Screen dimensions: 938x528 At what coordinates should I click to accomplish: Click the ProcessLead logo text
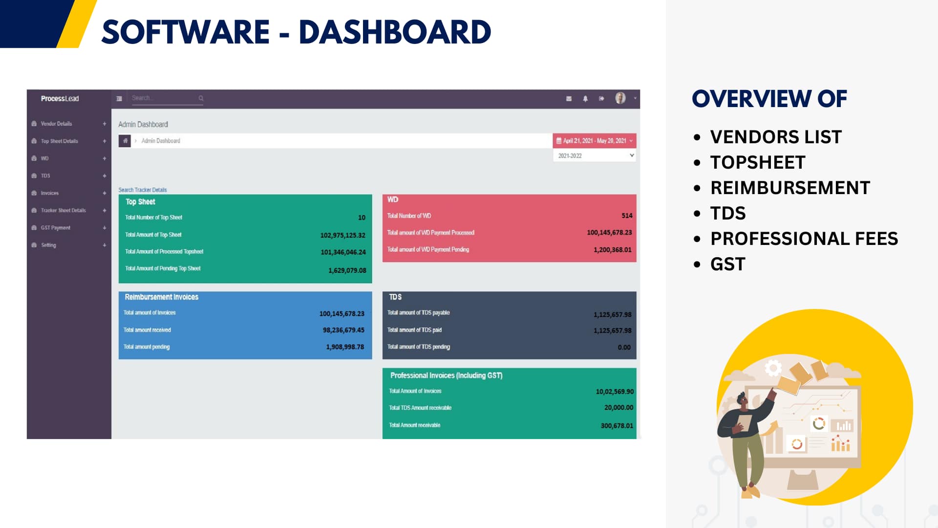tap(60, 99)
